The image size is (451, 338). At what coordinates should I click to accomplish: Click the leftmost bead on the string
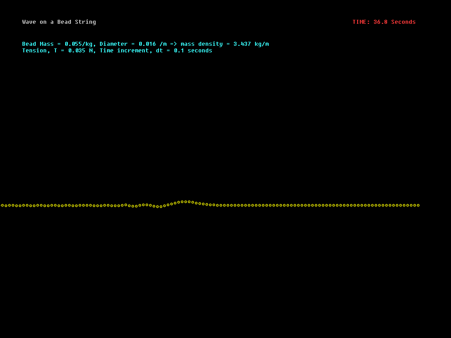coord(2,205)
